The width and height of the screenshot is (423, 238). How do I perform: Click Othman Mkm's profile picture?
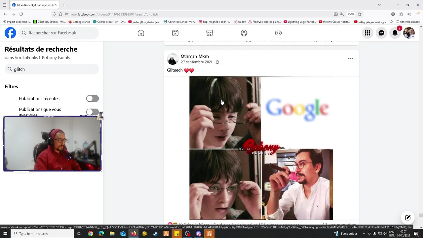(x=173, y=59)
